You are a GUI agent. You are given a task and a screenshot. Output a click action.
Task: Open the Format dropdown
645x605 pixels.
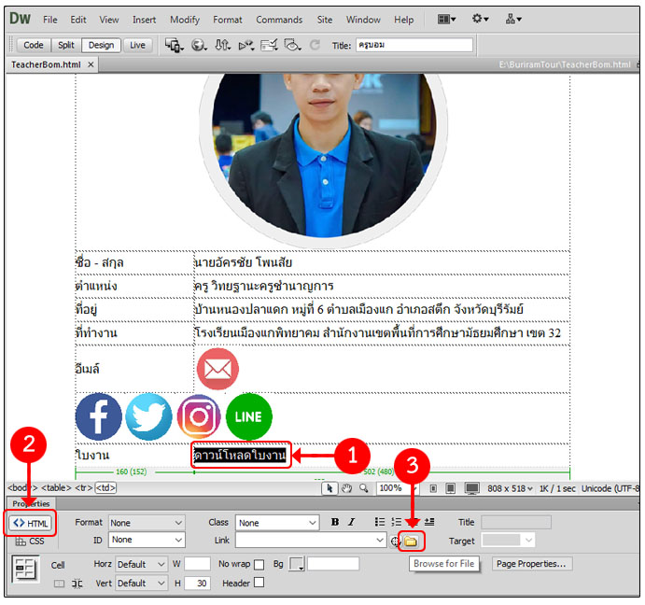coord(147,523)
